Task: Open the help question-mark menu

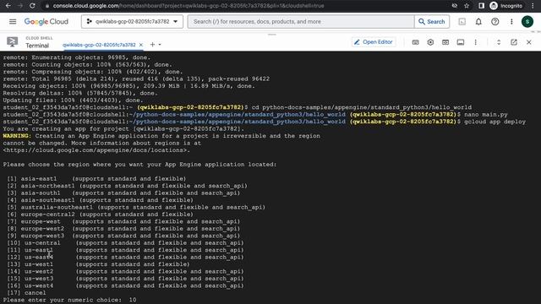Action: pyautogui.click(x=495, y=22)
